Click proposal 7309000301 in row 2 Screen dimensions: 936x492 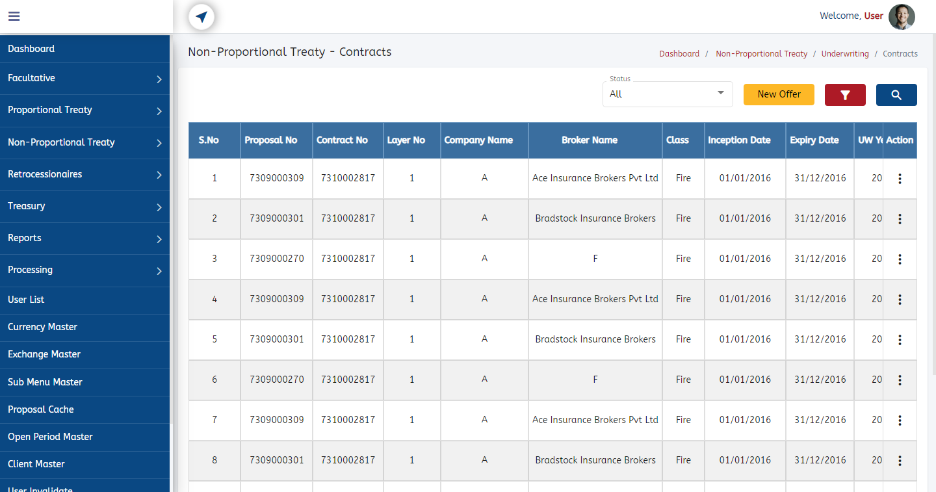(x=276, y=218)
